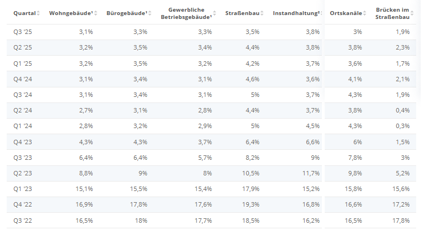Click the sort arrows next to Bürogebäude

150,13
